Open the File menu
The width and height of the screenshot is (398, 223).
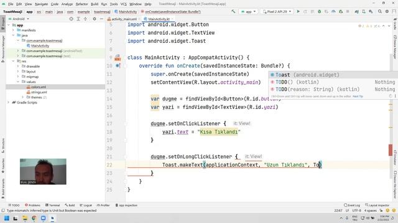[x=11, y=4]
